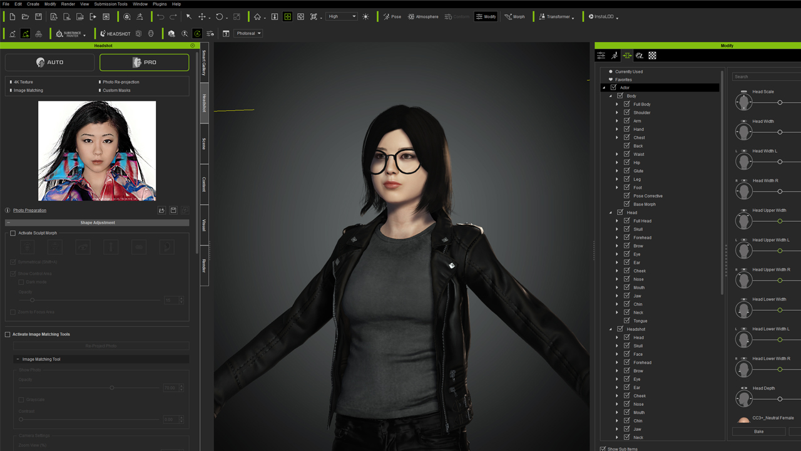The width and height of the screenshot is (801, 451).
Task: Switch to the Content side tab
Action: tap(204, 184)
